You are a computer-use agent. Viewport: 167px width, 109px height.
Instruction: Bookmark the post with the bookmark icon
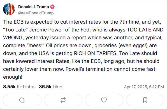click(145, 100)
